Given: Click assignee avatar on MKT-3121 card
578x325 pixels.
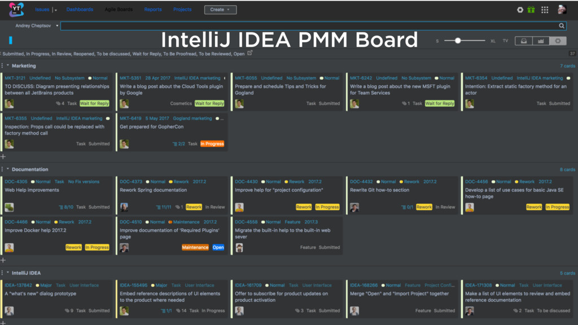Looking at the screenshot, I should (x=9, y=104).
